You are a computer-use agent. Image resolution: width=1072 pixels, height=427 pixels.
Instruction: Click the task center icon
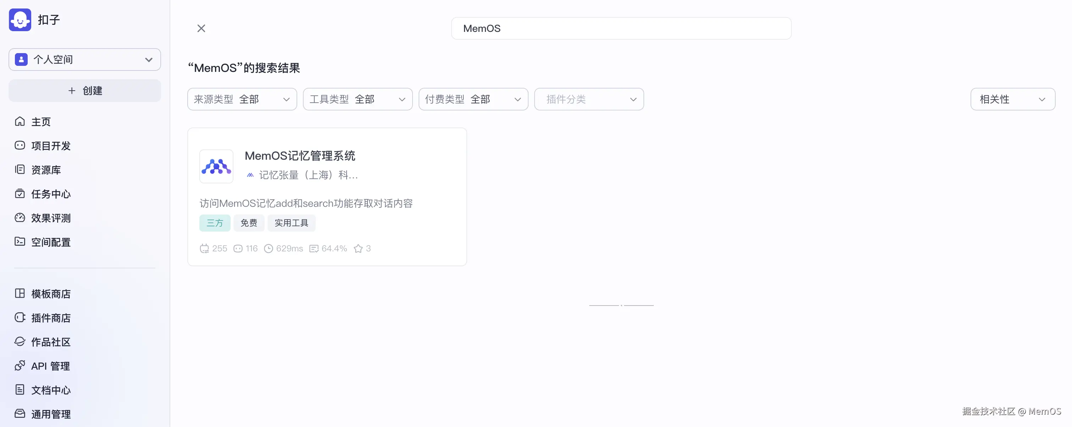[20, 194]
